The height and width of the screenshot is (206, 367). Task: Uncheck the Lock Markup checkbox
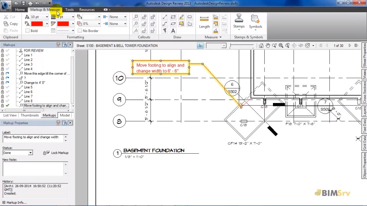48,153
